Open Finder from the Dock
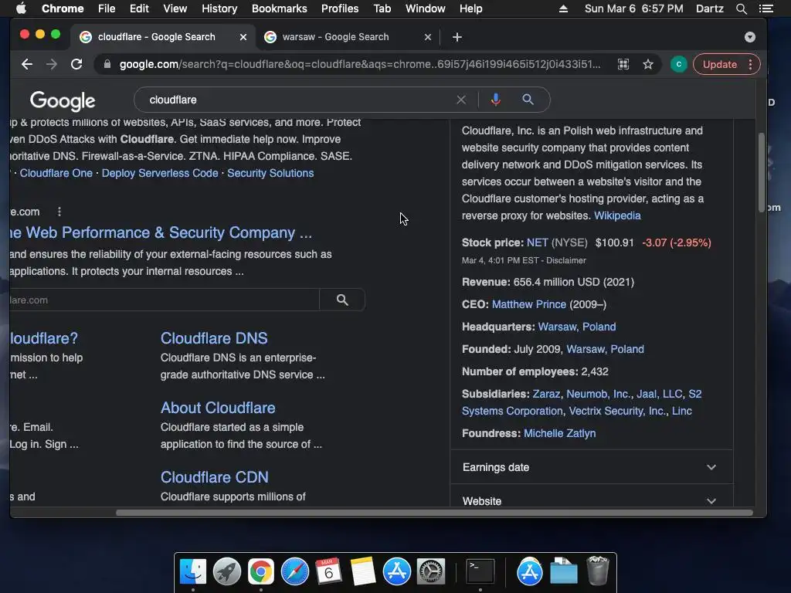791x593 pixels. click(x=192, y=572)
